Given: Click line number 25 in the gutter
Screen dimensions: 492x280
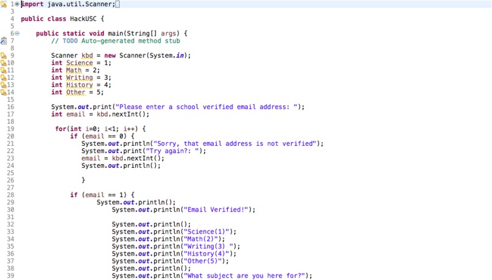Looking at the screenshot, I should 10,173.
